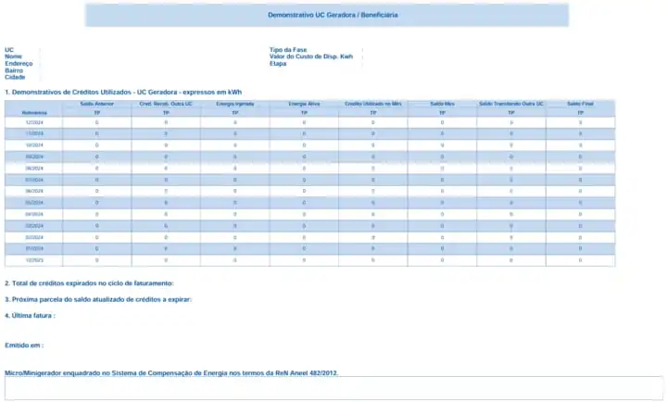This screenshot has height=402, width=667.
Task: Click the 09/2024 reference cell
Action: click(x=34, y=157)
